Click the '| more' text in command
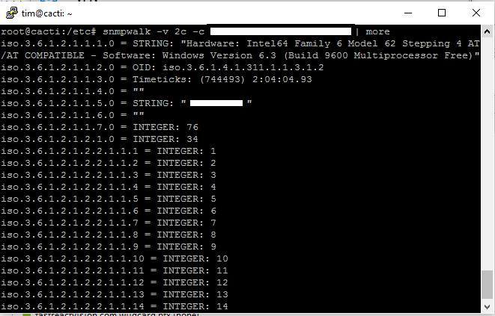495x316 pixels. coord(372,31)
